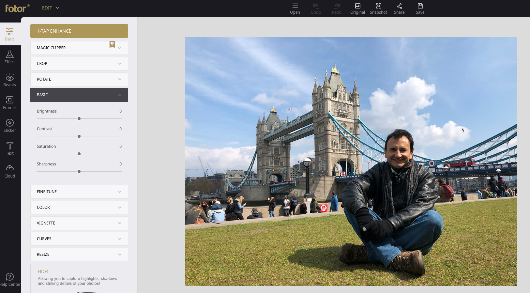Click the Brightness slider handle
This screenshot has width=530, height=293.
coord(79,119)
